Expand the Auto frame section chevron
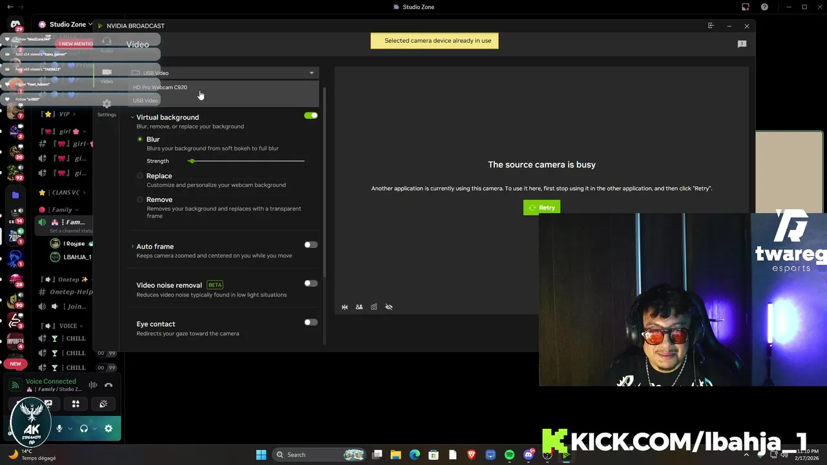This screenshot has width=827, height=465. point(132,247)
